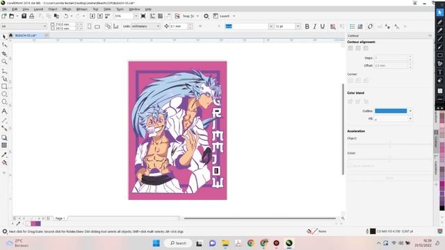
Task: Open the Bitmaps menu
Action: point(82,9)
